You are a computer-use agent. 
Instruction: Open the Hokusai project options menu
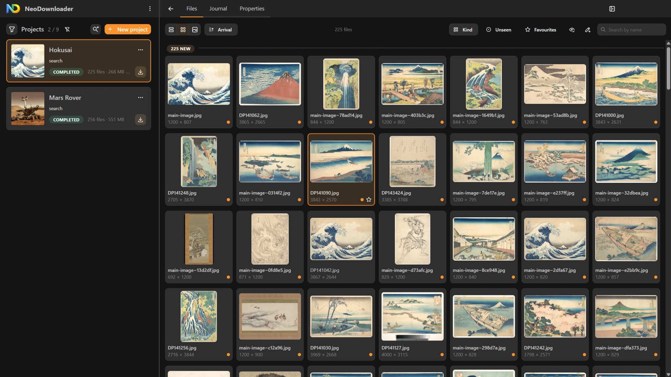[140, 50]
